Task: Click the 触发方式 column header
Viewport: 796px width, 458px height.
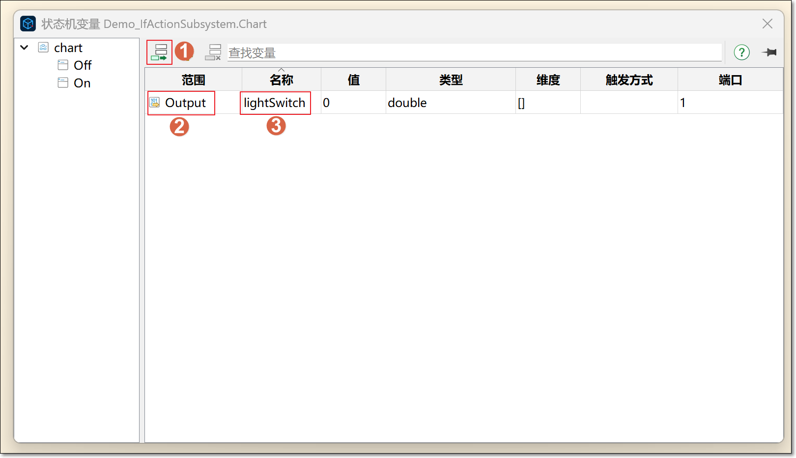Action: tap(629, 80)
